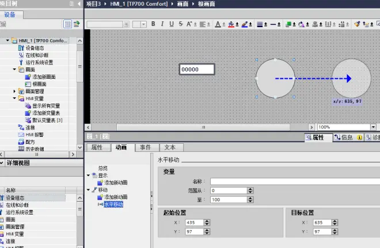Click the rotate objects icon

point(302,24)
